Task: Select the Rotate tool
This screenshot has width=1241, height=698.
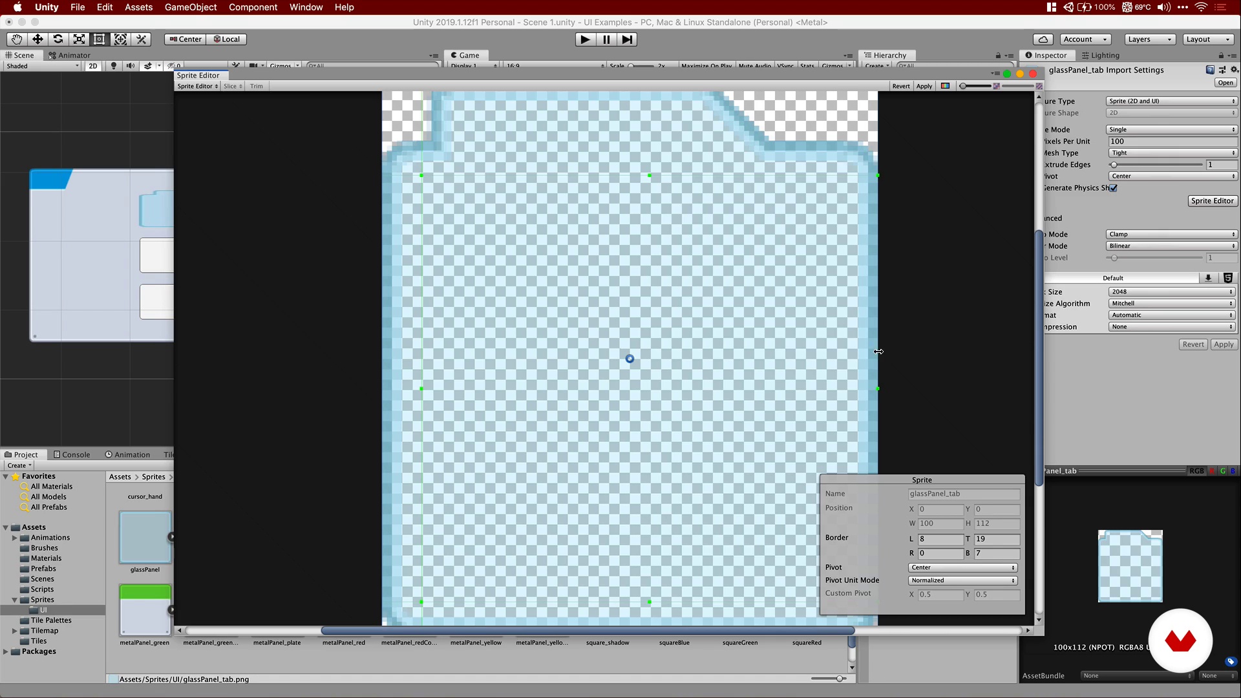Action: (x=58, y=39)
